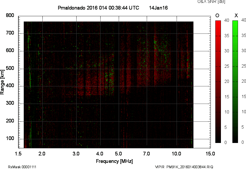The height and width of the screenshot is (169, 246).
Task: Click the 25 dB label on O bar
Action: click(x=227, y=66)
